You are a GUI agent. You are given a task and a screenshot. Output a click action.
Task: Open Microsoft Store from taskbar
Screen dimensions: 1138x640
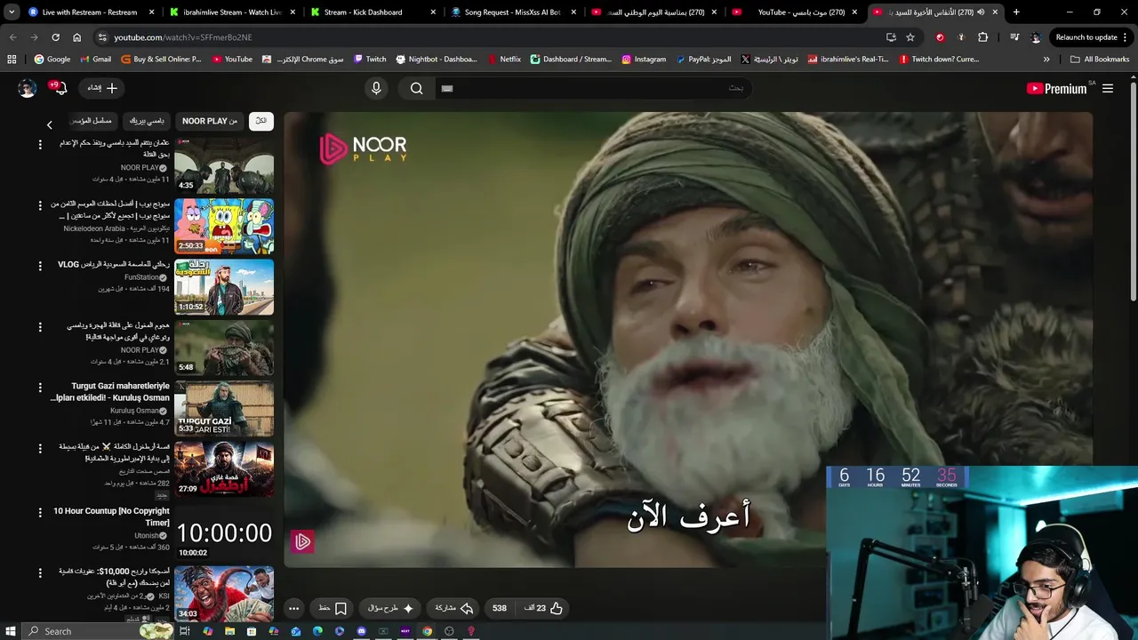252,631
